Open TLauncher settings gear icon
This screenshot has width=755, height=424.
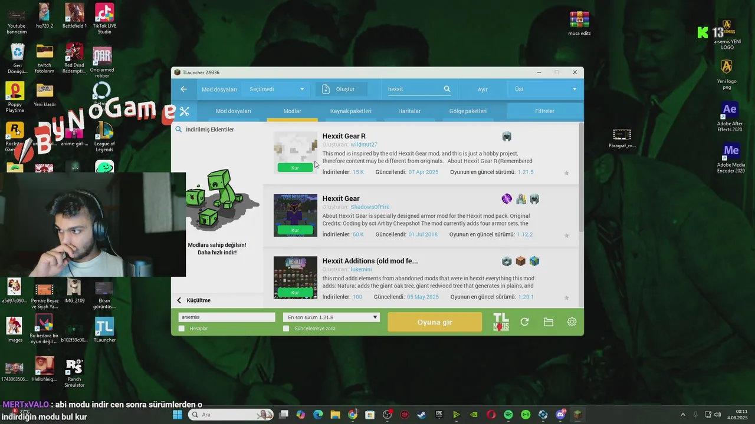(572, 322)
